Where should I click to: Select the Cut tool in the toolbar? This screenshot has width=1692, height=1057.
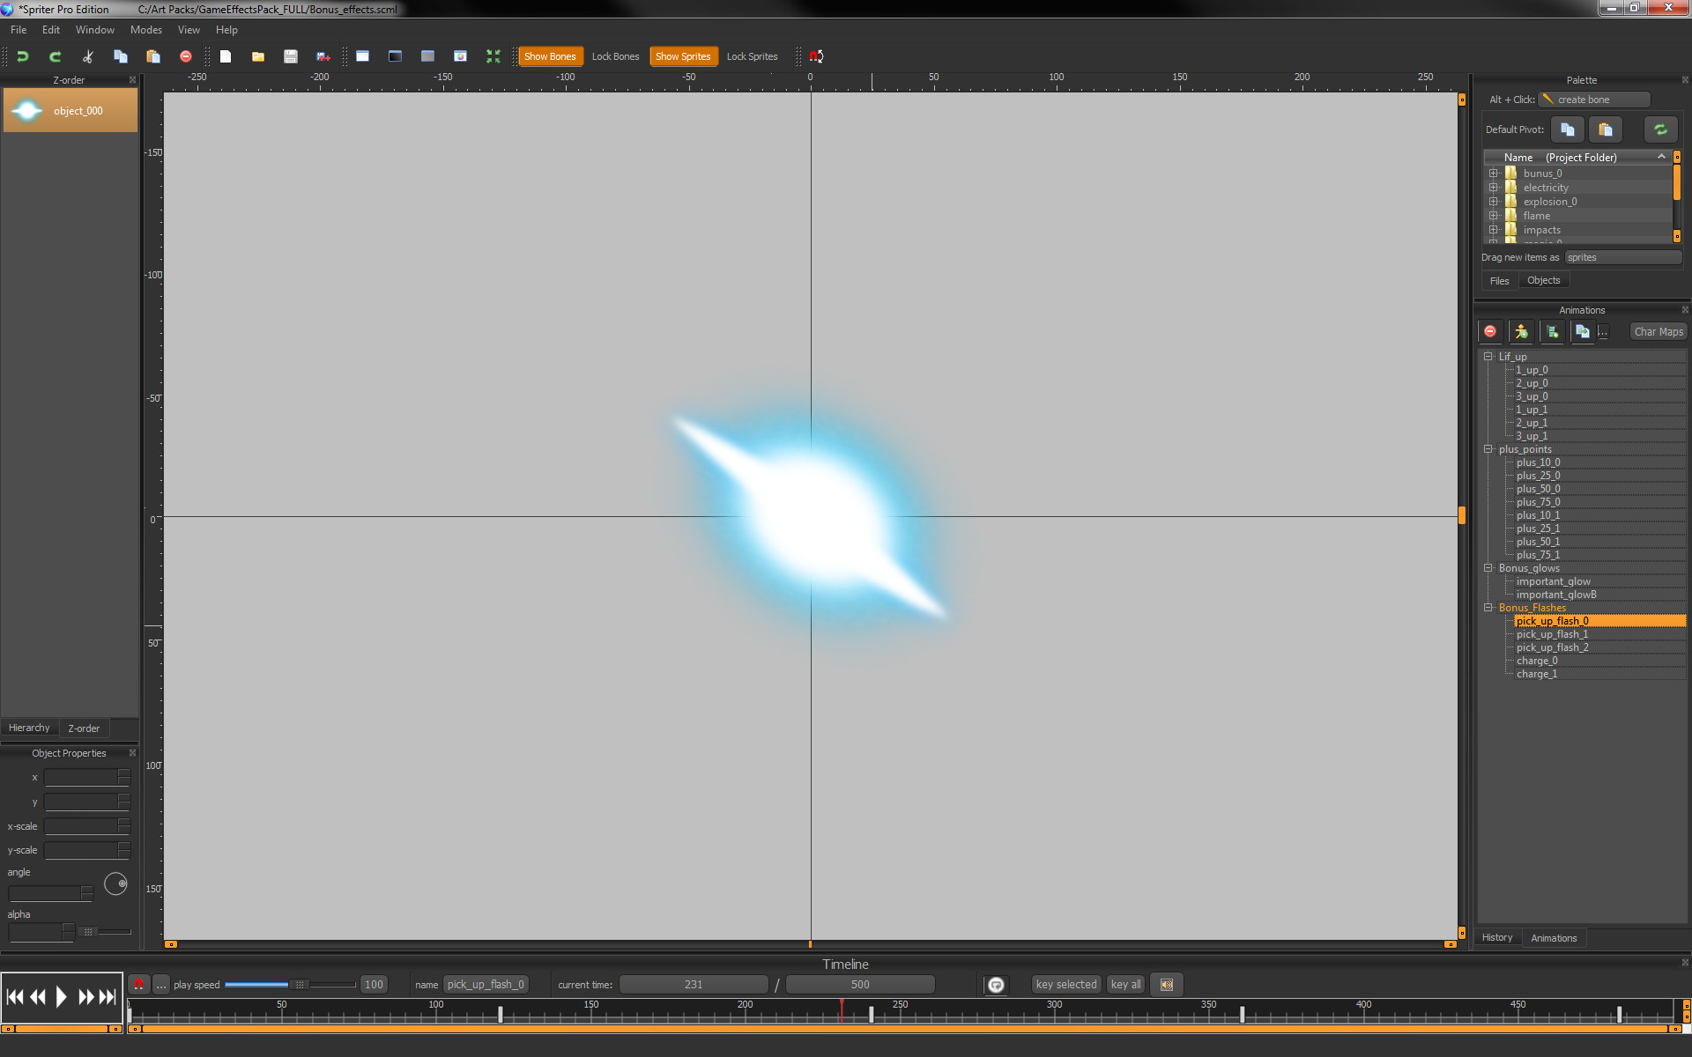pos(87,55)
